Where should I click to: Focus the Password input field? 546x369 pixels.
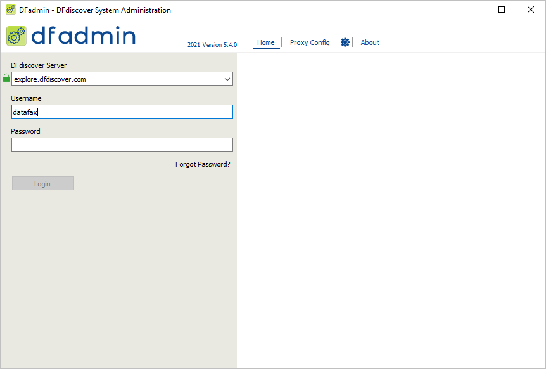click(x=122, y=145)
